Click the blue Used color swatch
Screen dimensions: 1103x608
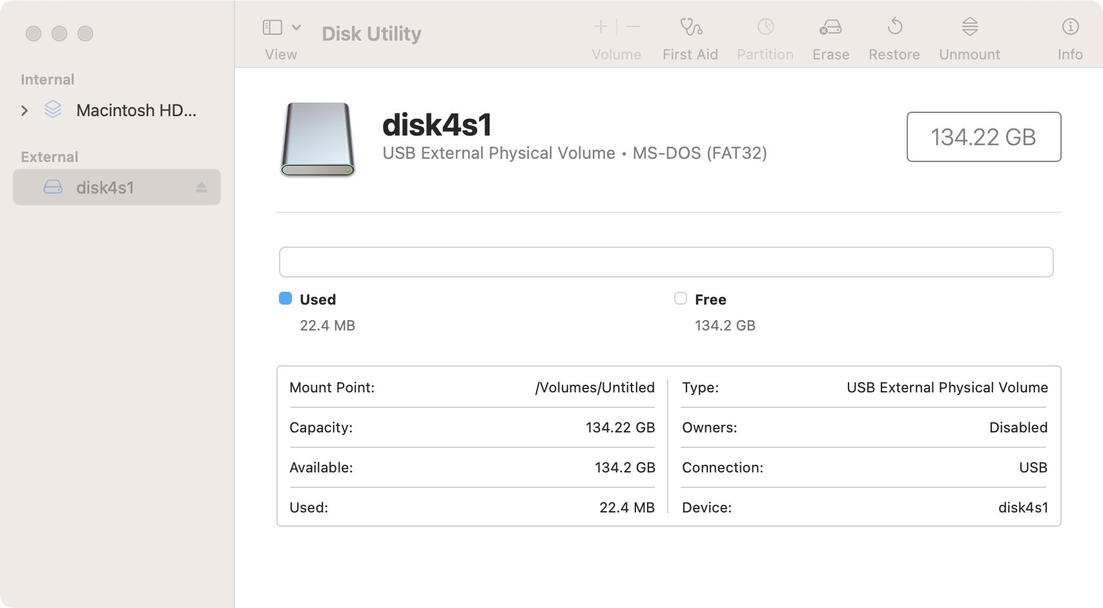285,298
